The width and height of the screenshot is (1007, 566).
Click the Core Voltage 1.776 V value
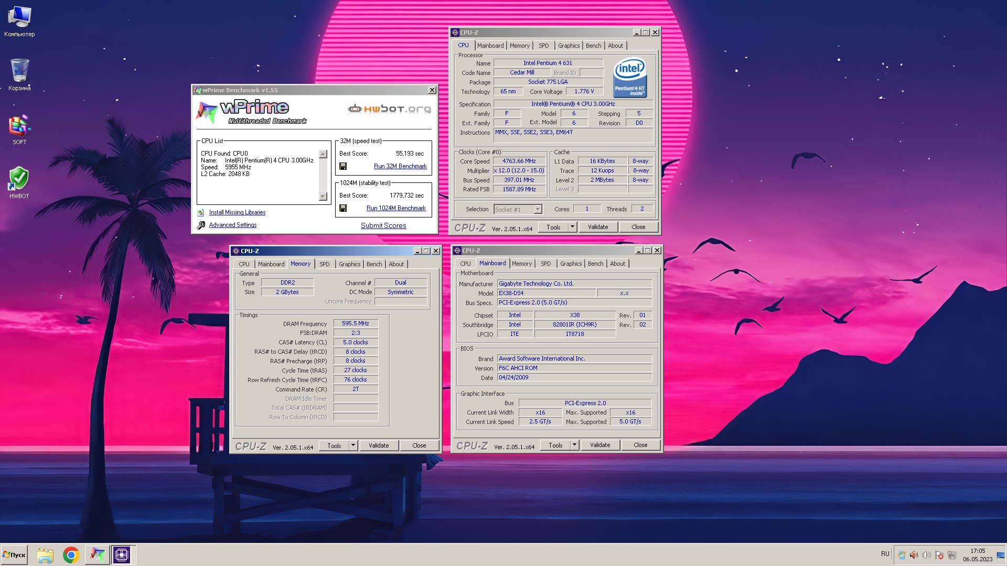(x=584, y=92)
